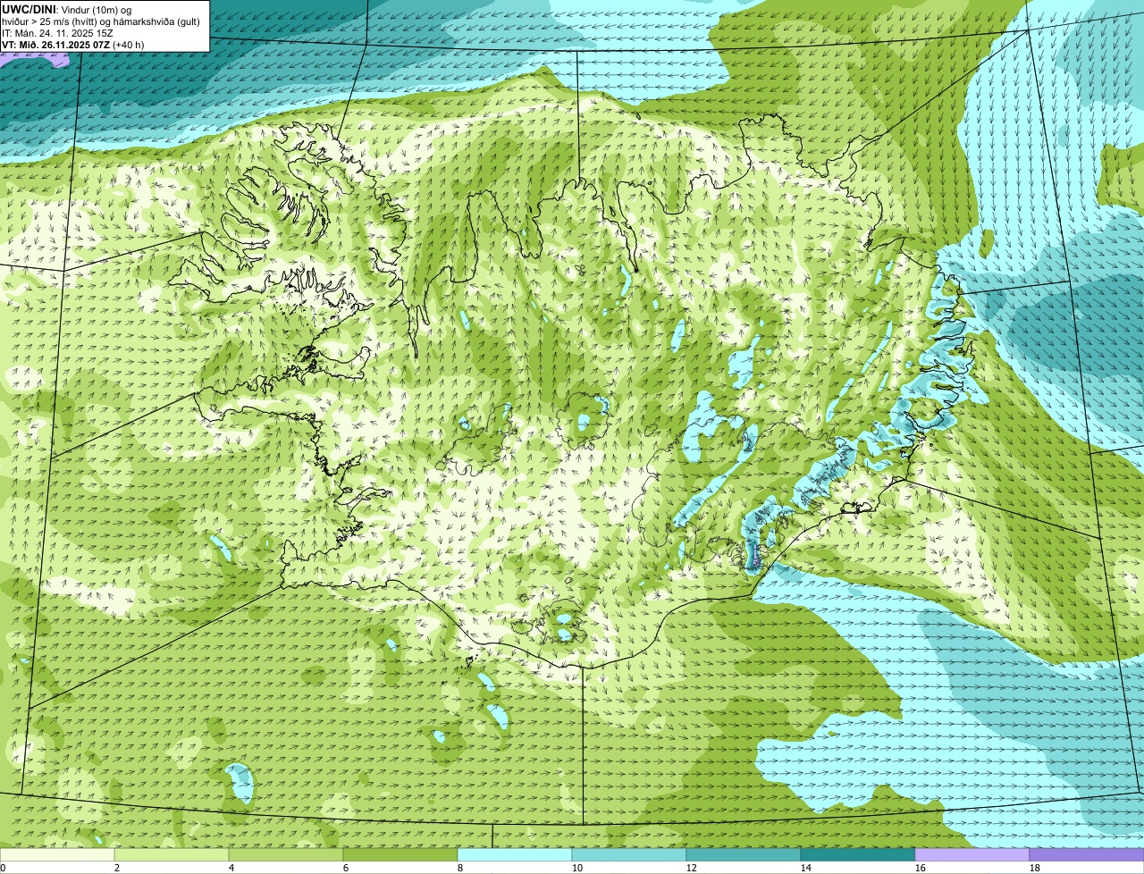Screen dimensions: 1144x874
Task: Click the legend scale label '4'
Action: (231, 868)
